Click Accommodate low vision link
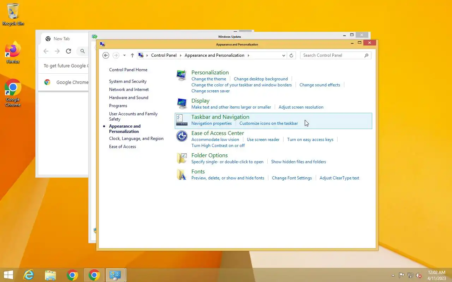The image size is (452, 282). tap(215, 140)
